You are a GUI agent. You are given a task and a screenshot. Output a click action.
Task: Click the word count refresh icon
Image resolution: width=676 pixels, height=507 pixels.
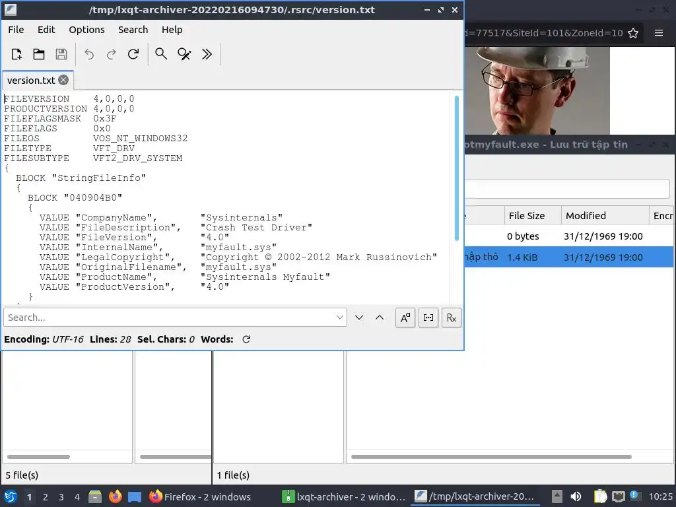pos(246,339)
